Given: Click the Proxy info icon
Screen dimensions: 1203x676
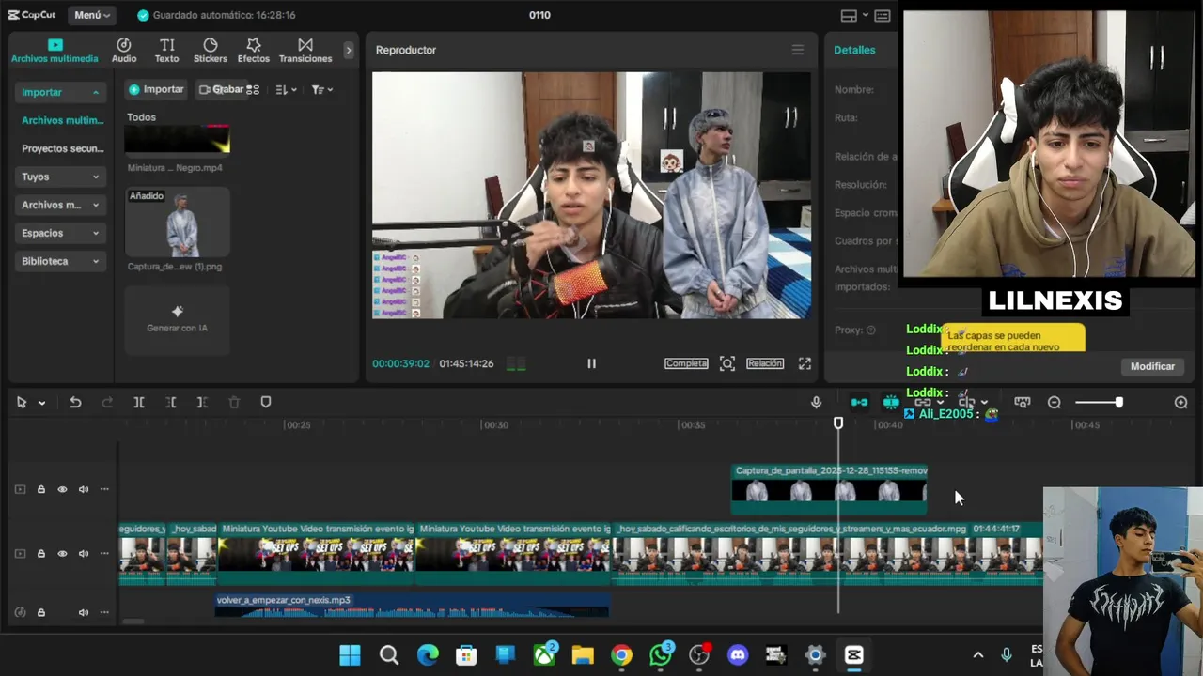Looking at the screenshot, I should (870, 330).
